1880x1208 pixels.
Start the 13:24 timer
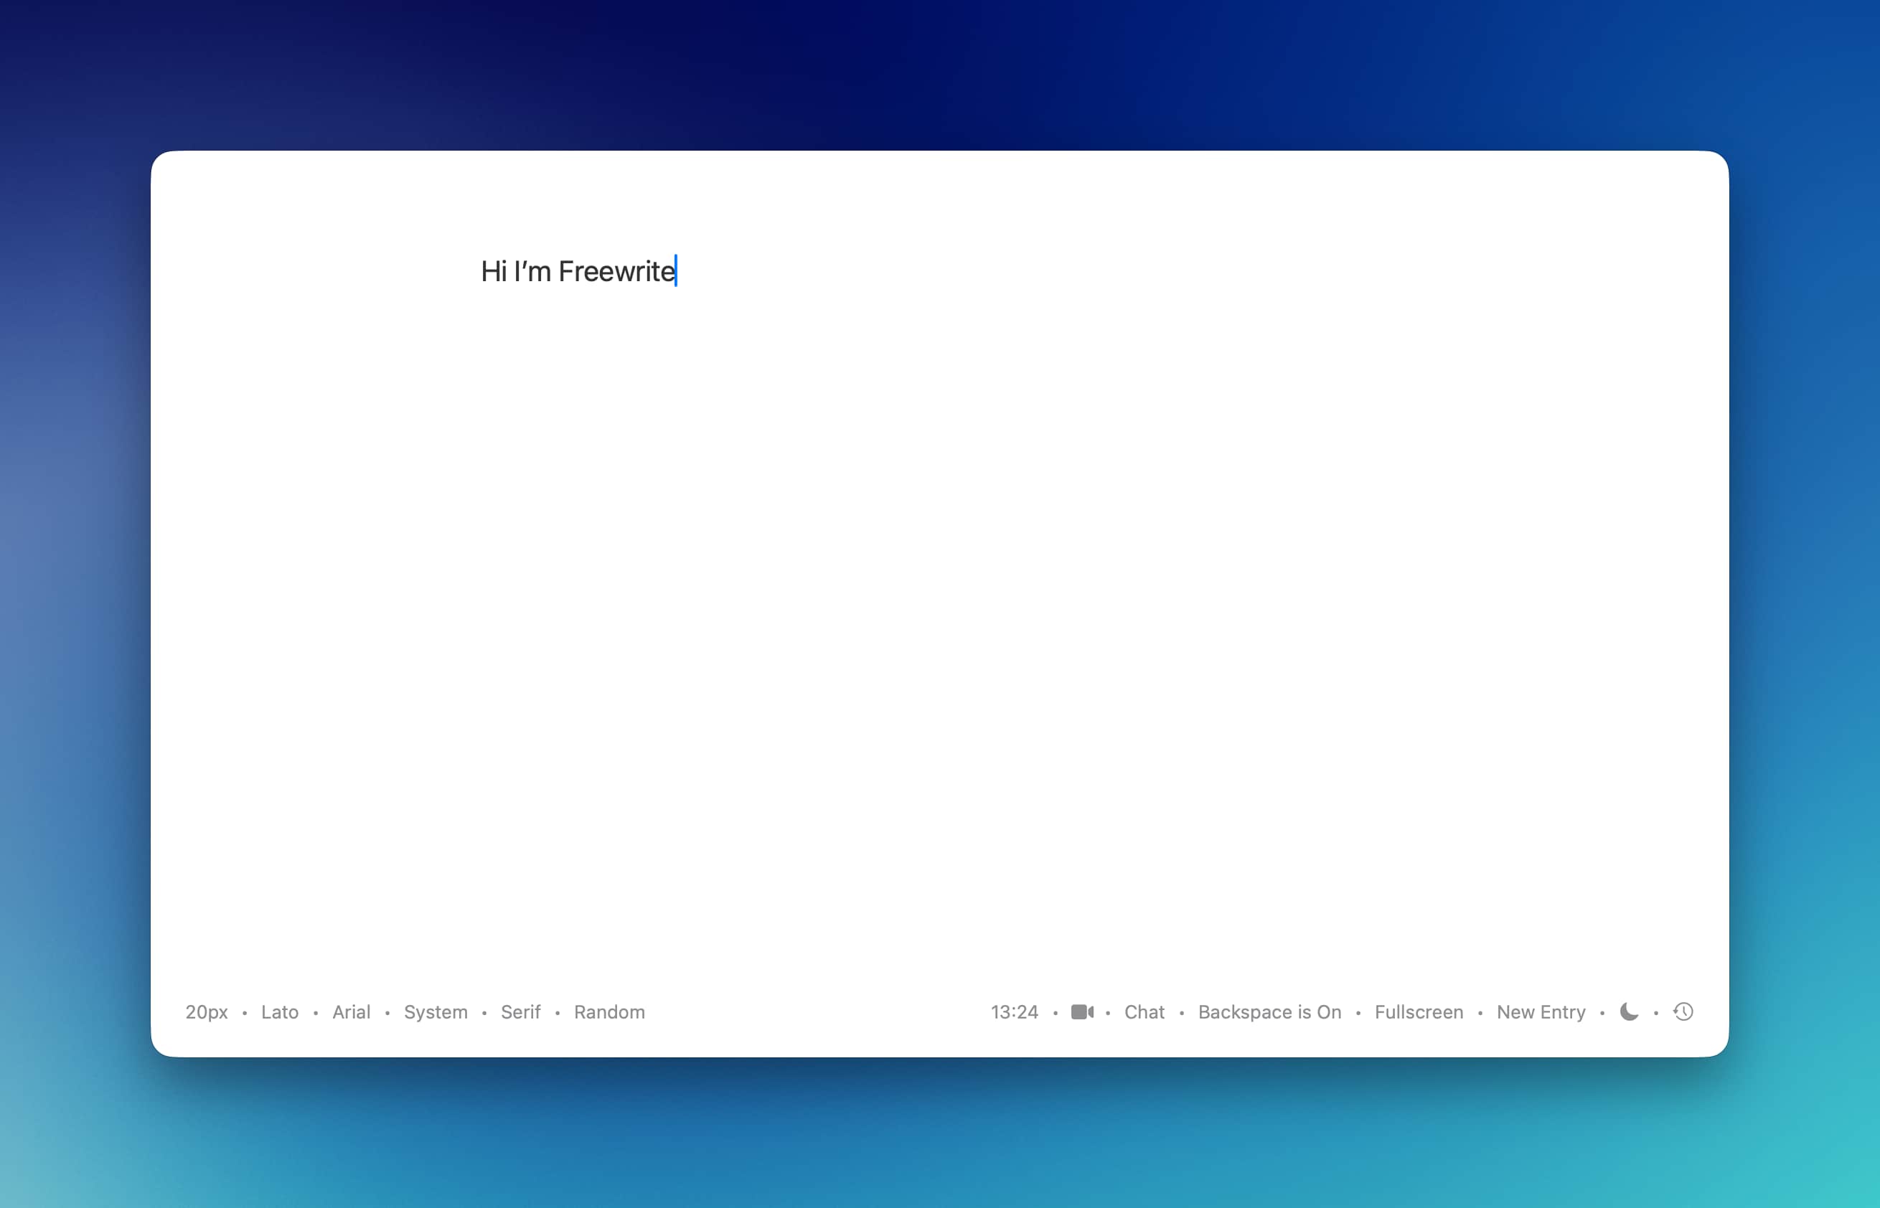[1014, 1012]
